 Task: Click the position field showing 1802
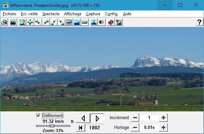pos(95,128)
